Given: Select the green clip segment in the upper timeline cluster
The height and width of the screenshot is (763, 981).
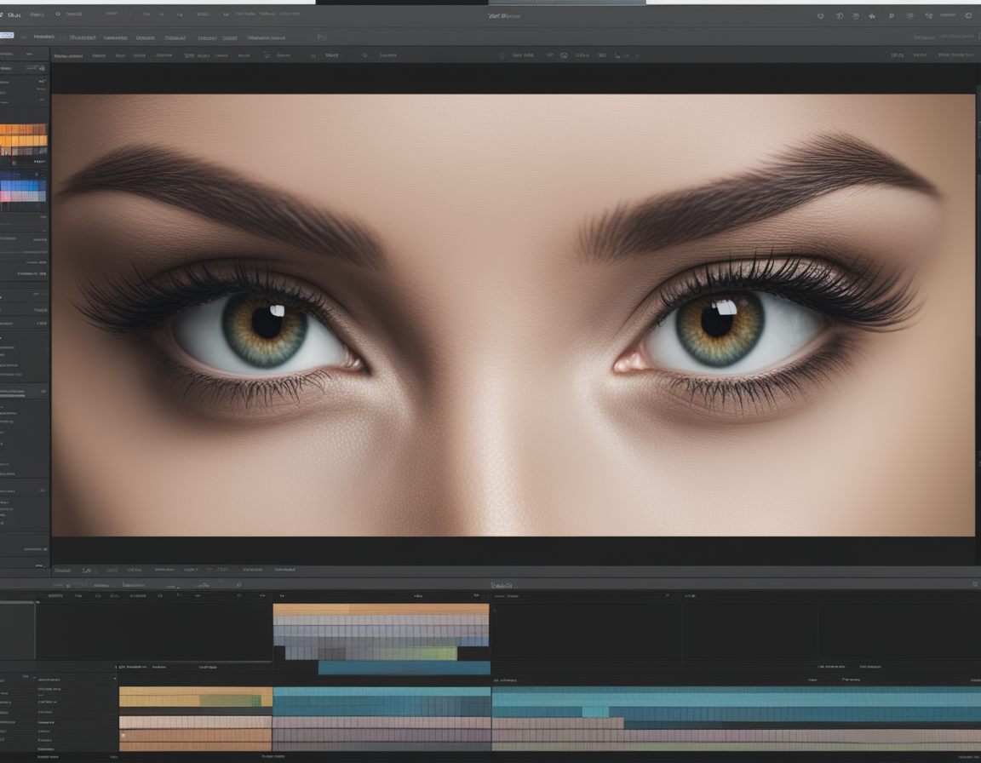Looking at the screenshot, I should (x=416, y=653).
